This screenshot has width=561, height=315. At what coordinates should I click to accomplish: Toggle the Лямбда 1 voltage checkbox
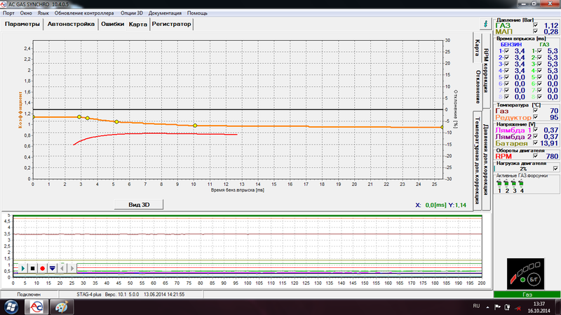tap(536, 129)
